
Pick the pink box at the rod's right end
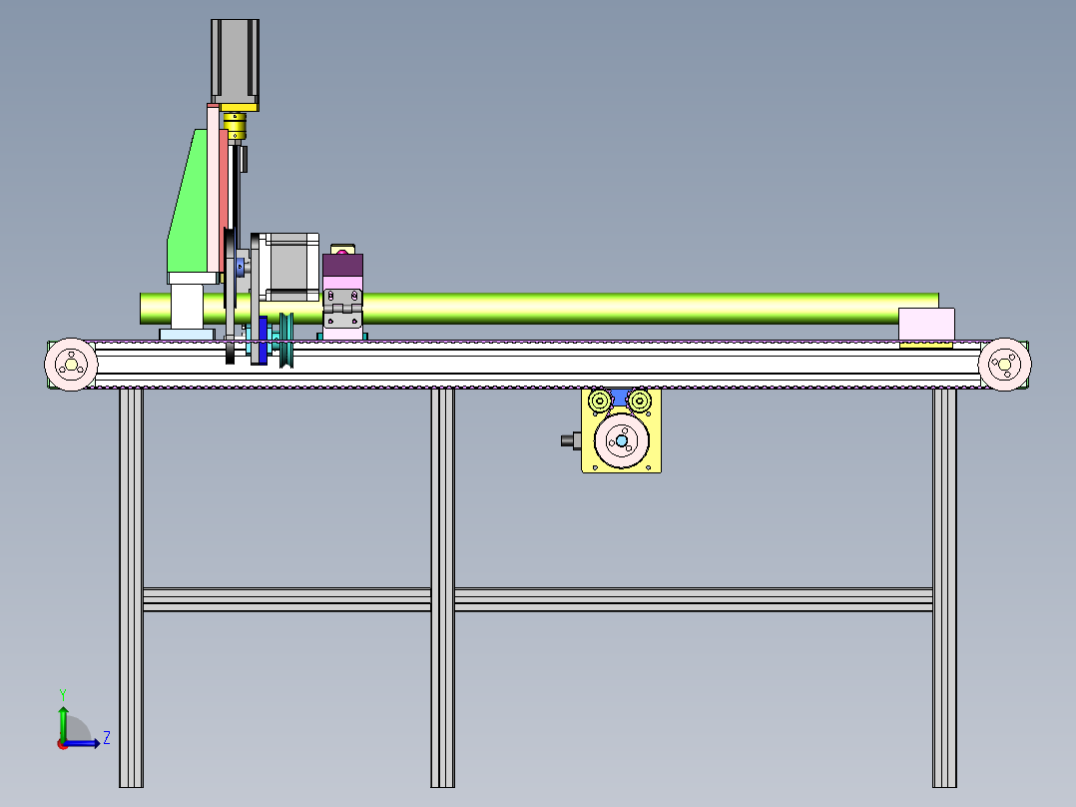926,325
